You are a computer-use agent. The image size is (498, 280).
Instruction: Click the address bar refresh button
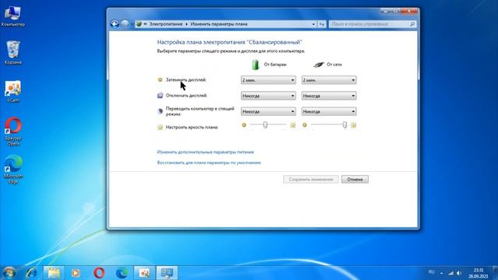pyautogui.click(x=321, y=24)
